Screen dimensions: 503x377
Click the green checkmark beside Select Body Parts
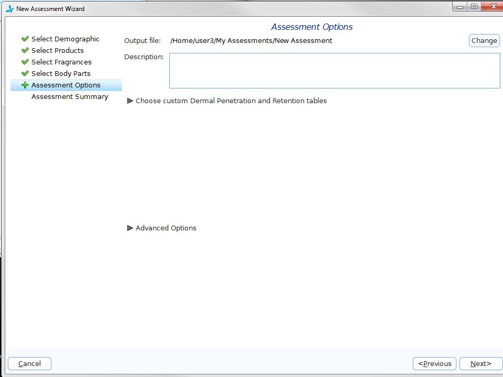tap(25, 73)
